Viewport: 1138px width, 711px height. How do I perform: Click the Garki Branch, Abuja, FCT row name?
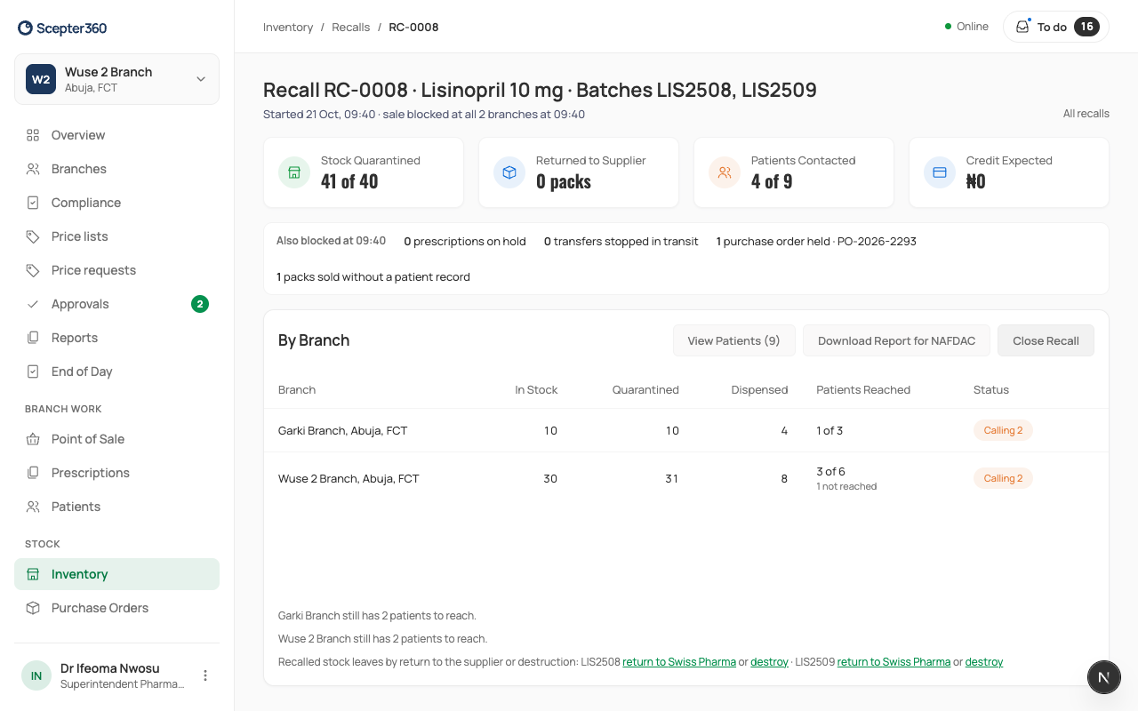coord(342,430)
